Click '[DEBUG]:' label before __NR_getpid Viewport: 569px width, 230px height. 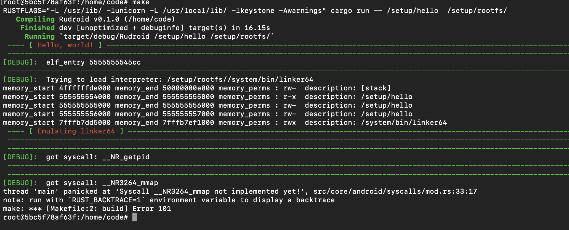tap(20, 157)
